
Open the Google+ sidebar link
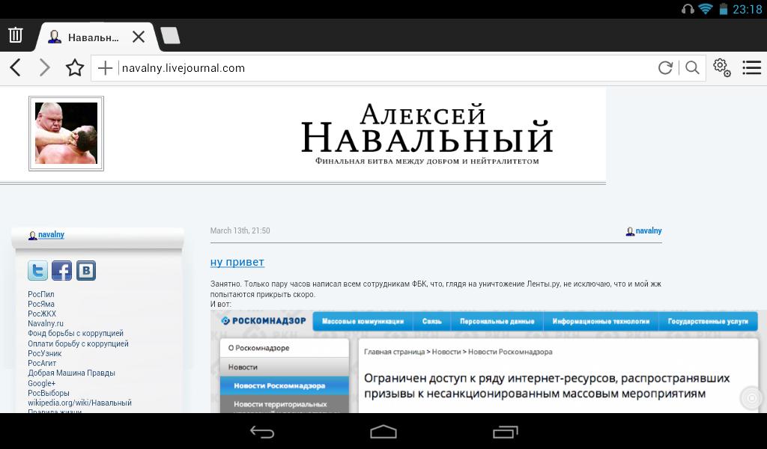(x=42, y=383)
